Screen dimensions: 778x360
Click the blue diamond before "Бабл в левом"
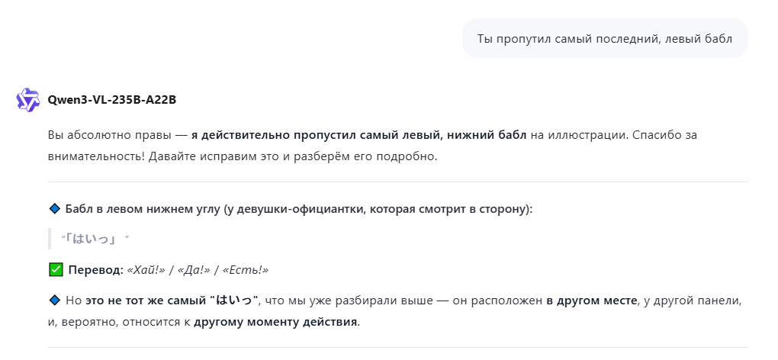point(54,208)
